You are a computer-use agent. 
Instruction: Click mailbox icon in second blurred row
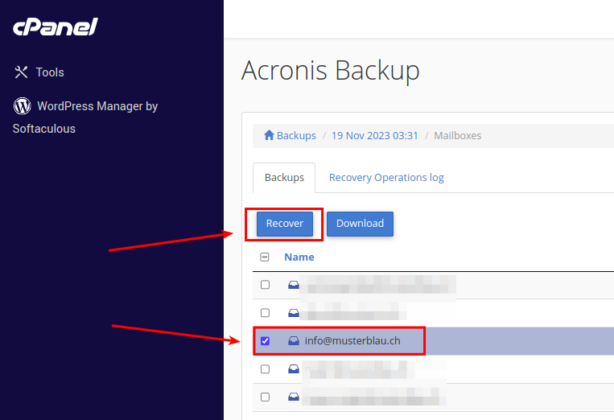tap(294, 313)
